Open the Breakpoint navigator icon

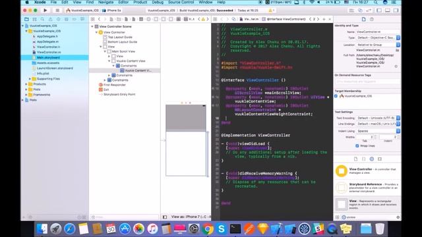[x=75, y=19]
